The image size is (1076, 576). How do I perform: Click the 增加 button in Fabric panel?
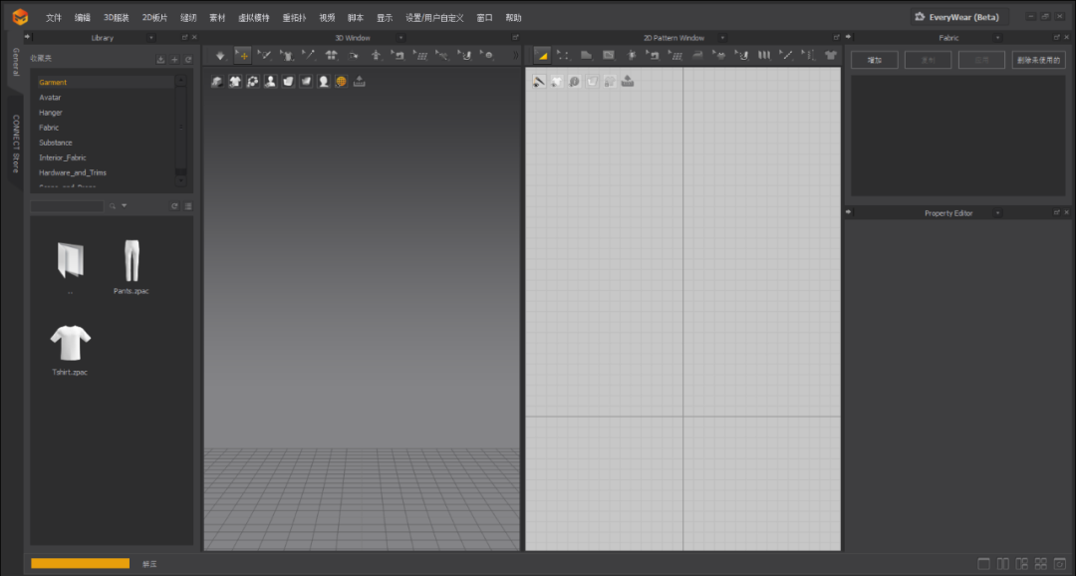tap(874, 61)
